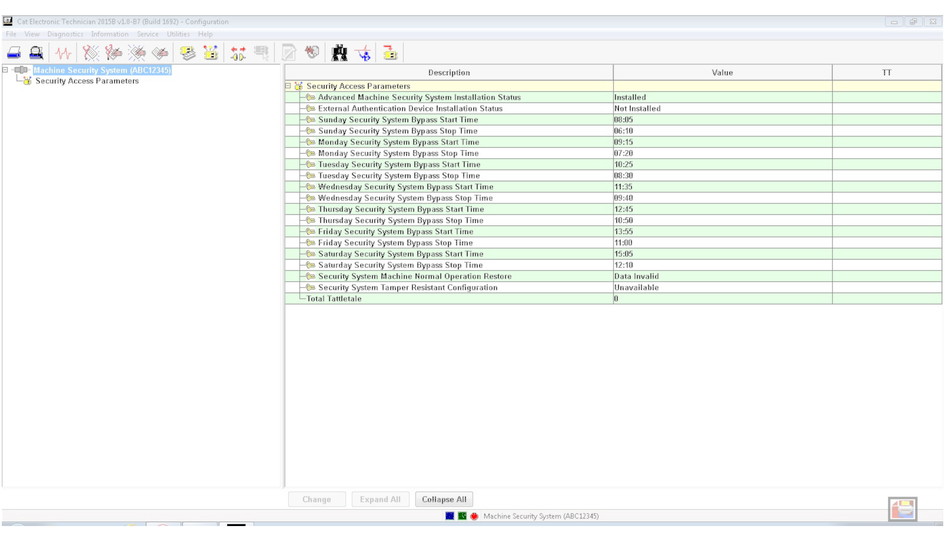
Task: Click the TT column header
Action: [887, 72]
